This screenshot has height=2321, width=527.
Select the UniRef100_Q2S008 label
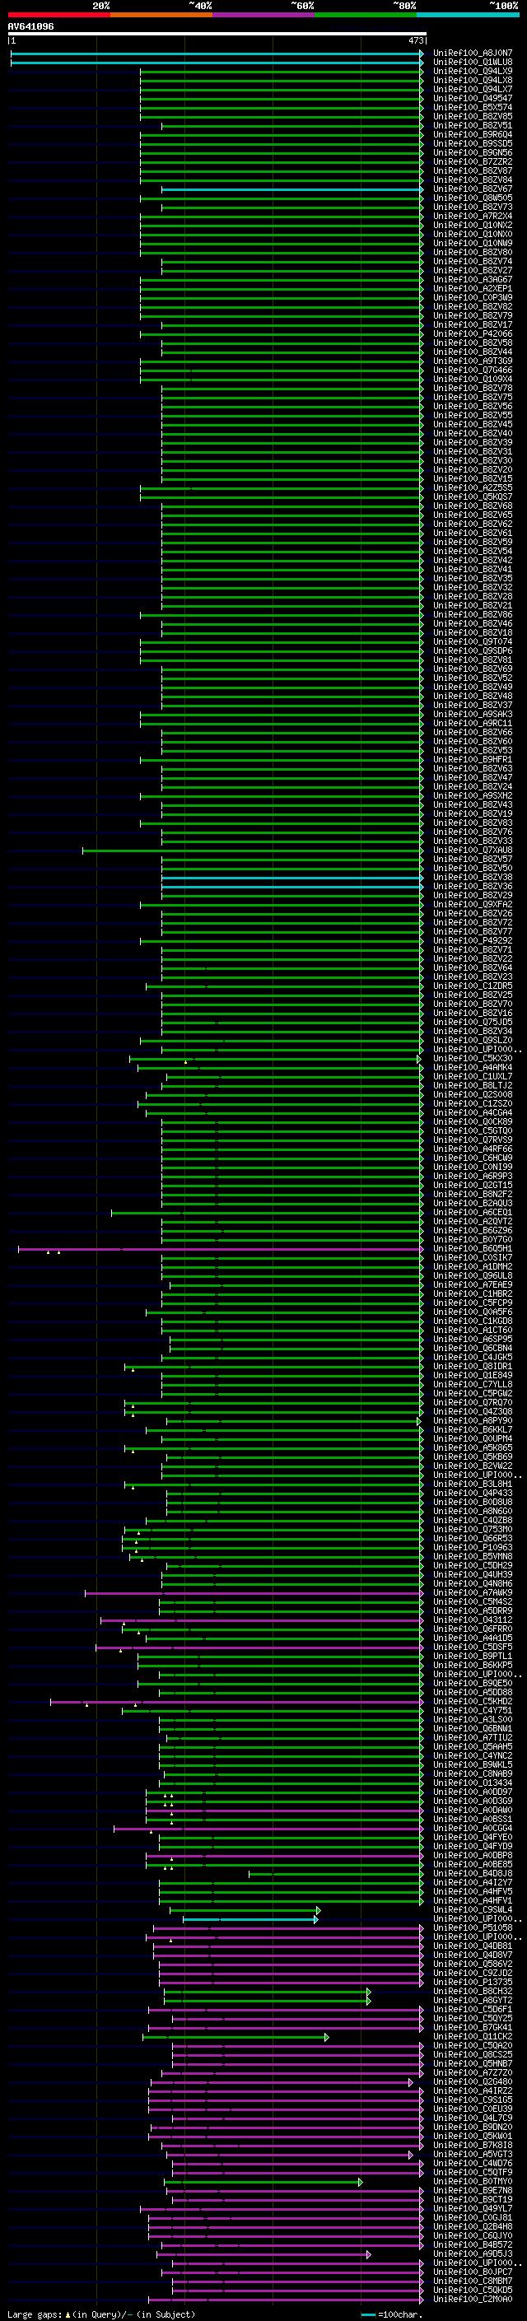pos(473,1095)
